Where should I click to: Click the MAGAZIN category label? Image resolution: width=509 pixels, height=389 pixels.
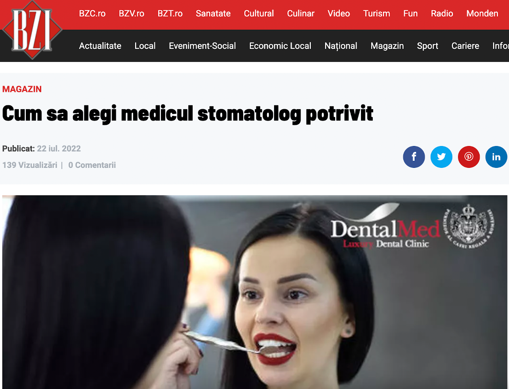[x=22, y=89]
